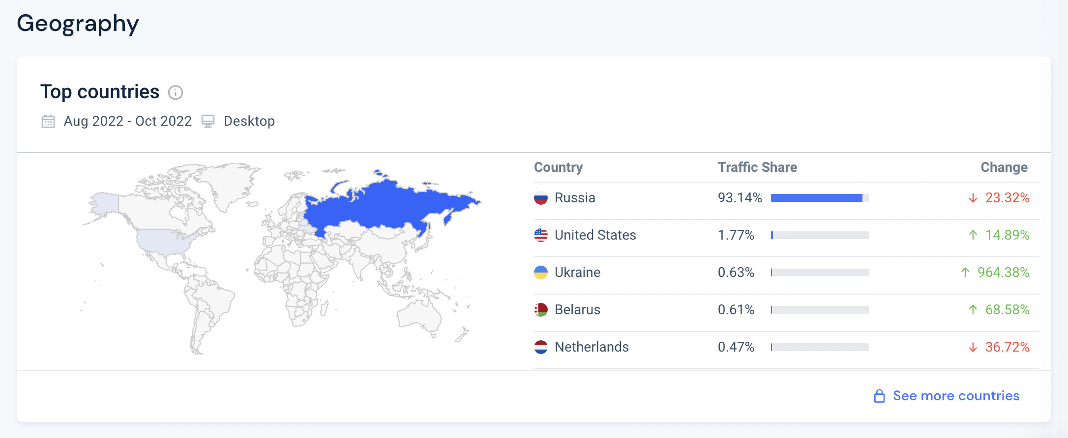Open the See more countries link
Viewport: 1068px width, 438px height.
click(x=956, y=396)
